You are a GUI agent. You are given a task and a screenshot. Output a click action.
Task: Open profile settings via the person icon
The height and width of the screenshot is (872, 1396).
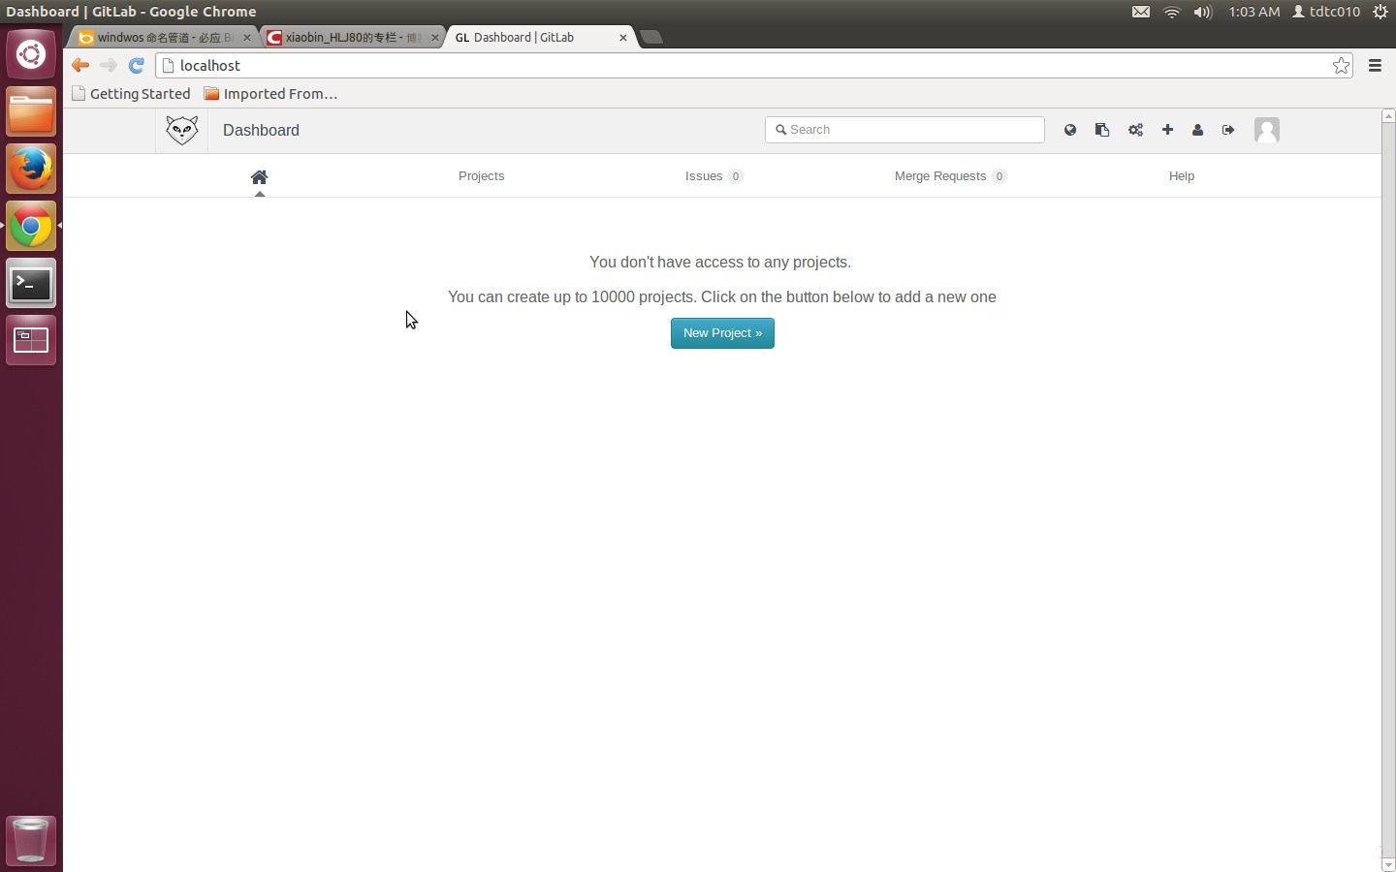coord(1197,130)
